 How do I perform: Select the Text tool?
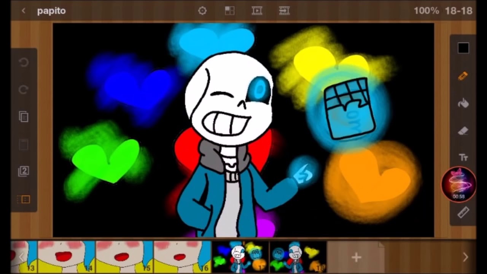tap(463, 158)
